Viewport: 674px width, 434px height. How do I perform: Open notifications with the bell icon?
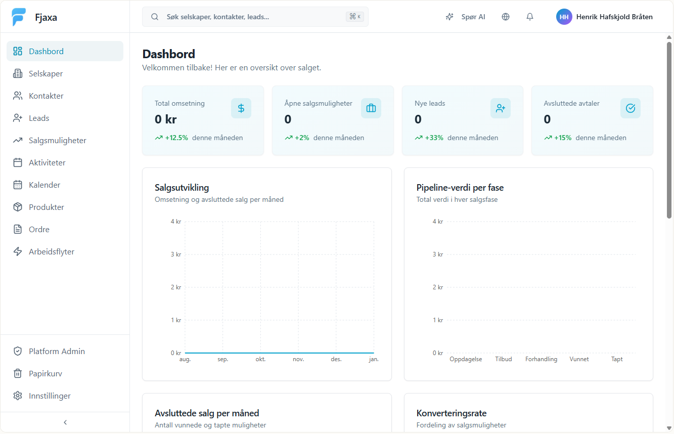pyautogui.click(x=529, y=17)
